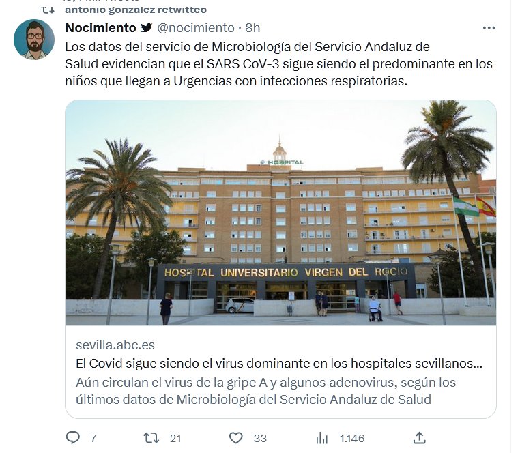Click the retweet arrows icon
The image size is (520, 453).
151,438
